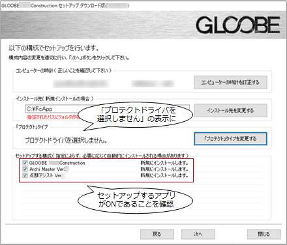287x245 pixels.
Task: Click the red folder path warning text
Action: coord(53,117)
